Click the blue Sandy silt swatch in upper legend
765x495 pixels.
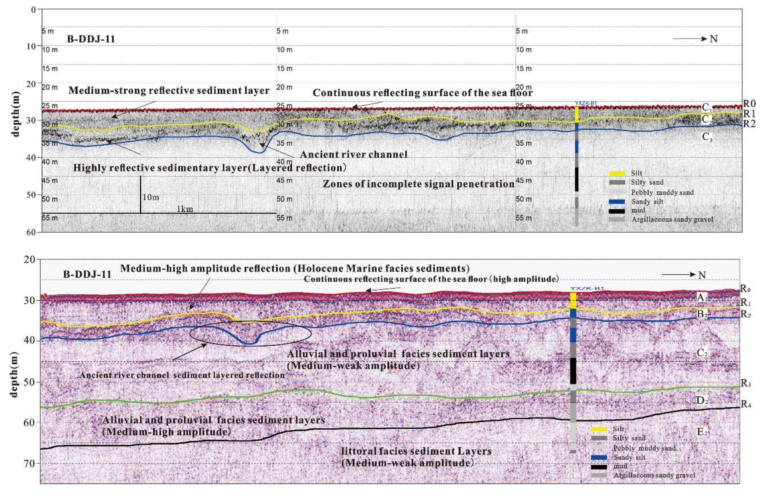coord(617,202)
